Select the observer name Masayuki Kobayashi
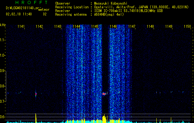 pos(111,3)
